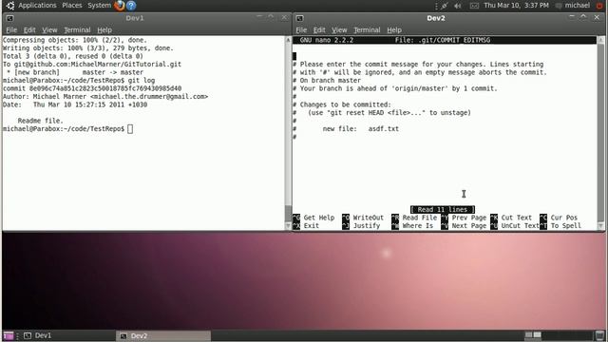Open Terminal menu in Dev2 window
Image resolution: width=608 pixels, height=342 pixels.
(x=367, y=29)
